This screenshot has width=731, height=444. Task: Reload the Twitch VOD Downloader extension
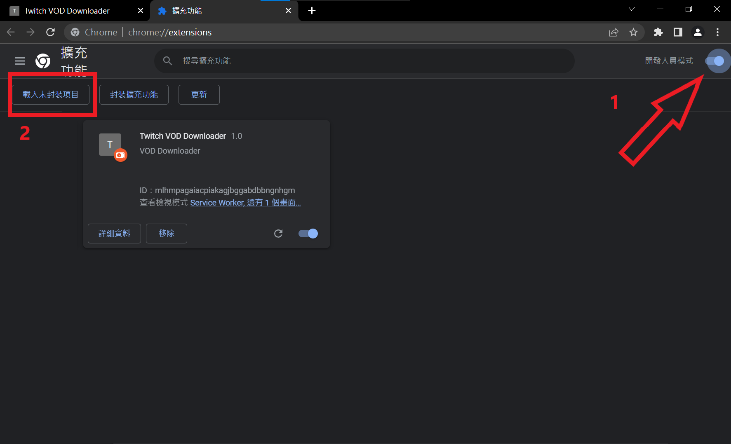point(278,234)
